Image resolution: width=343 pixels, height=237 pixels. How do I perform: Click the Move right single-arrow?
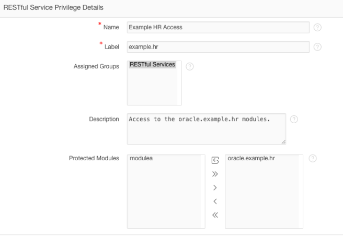click(x=215, y=188)
